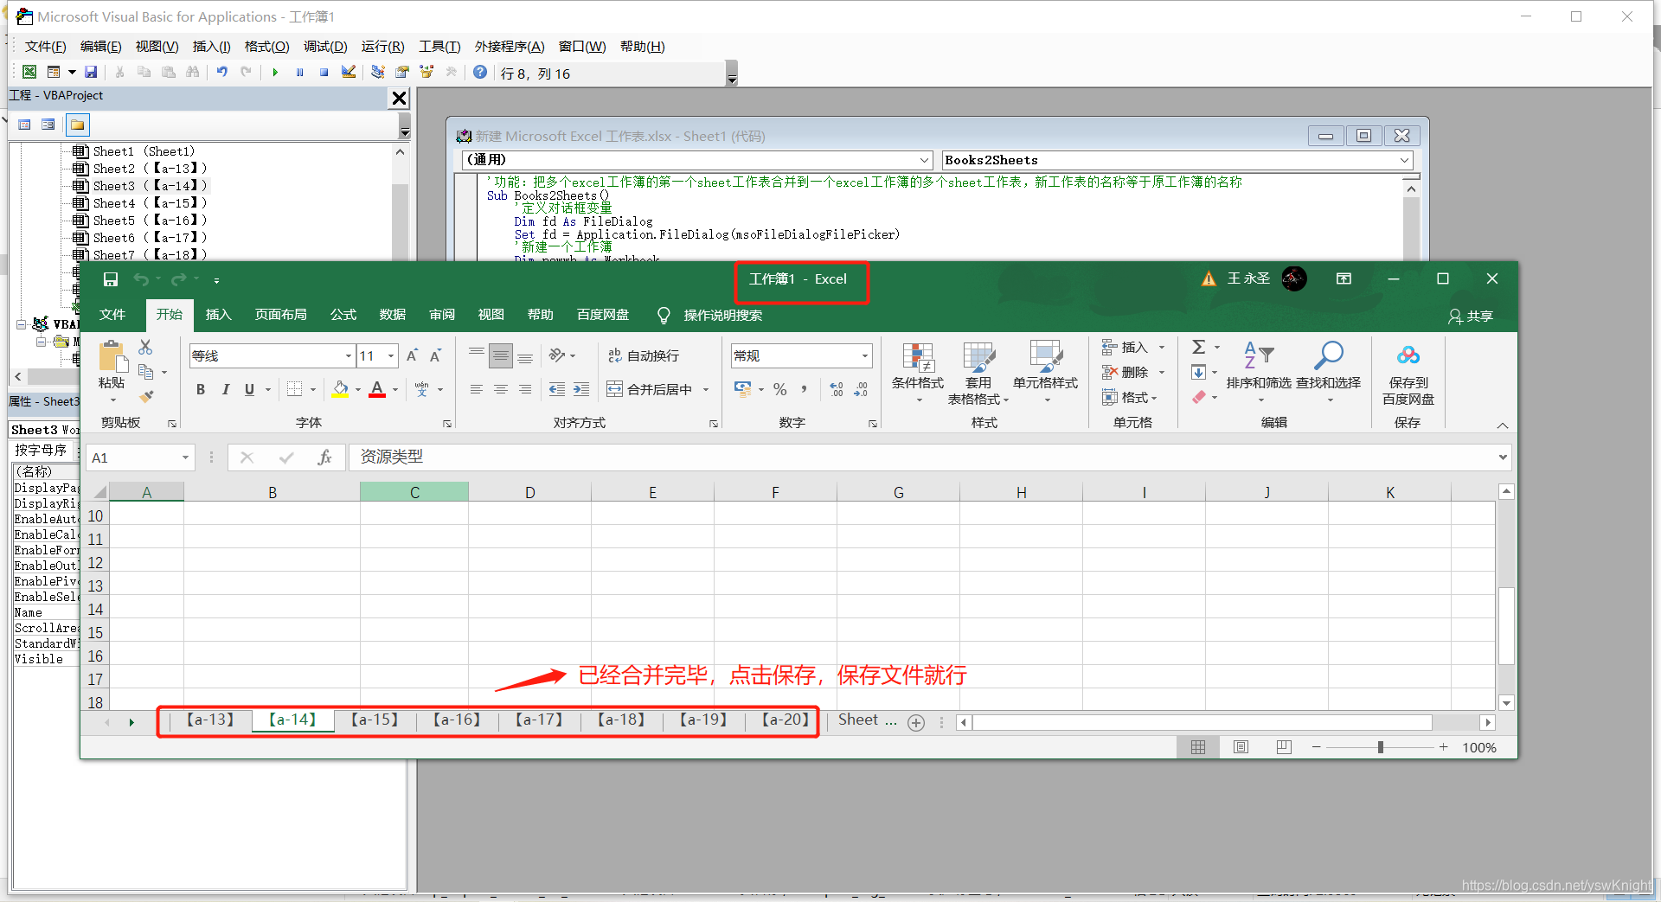
Task: Open the Books2Sheets procedure dropdown
Action: (x=1404, y=160)
